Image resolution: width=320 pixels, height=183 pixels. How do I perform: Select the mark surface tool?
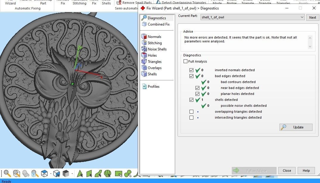click(98, 174)
